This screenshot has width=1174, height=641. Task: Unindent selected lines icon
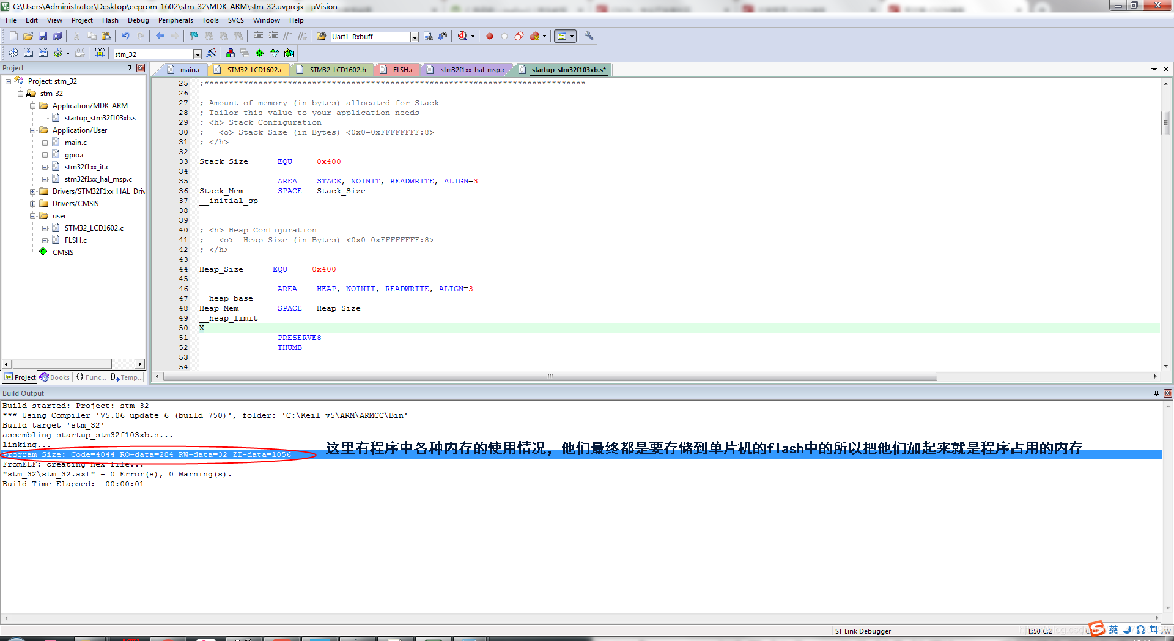pos(273,36)
